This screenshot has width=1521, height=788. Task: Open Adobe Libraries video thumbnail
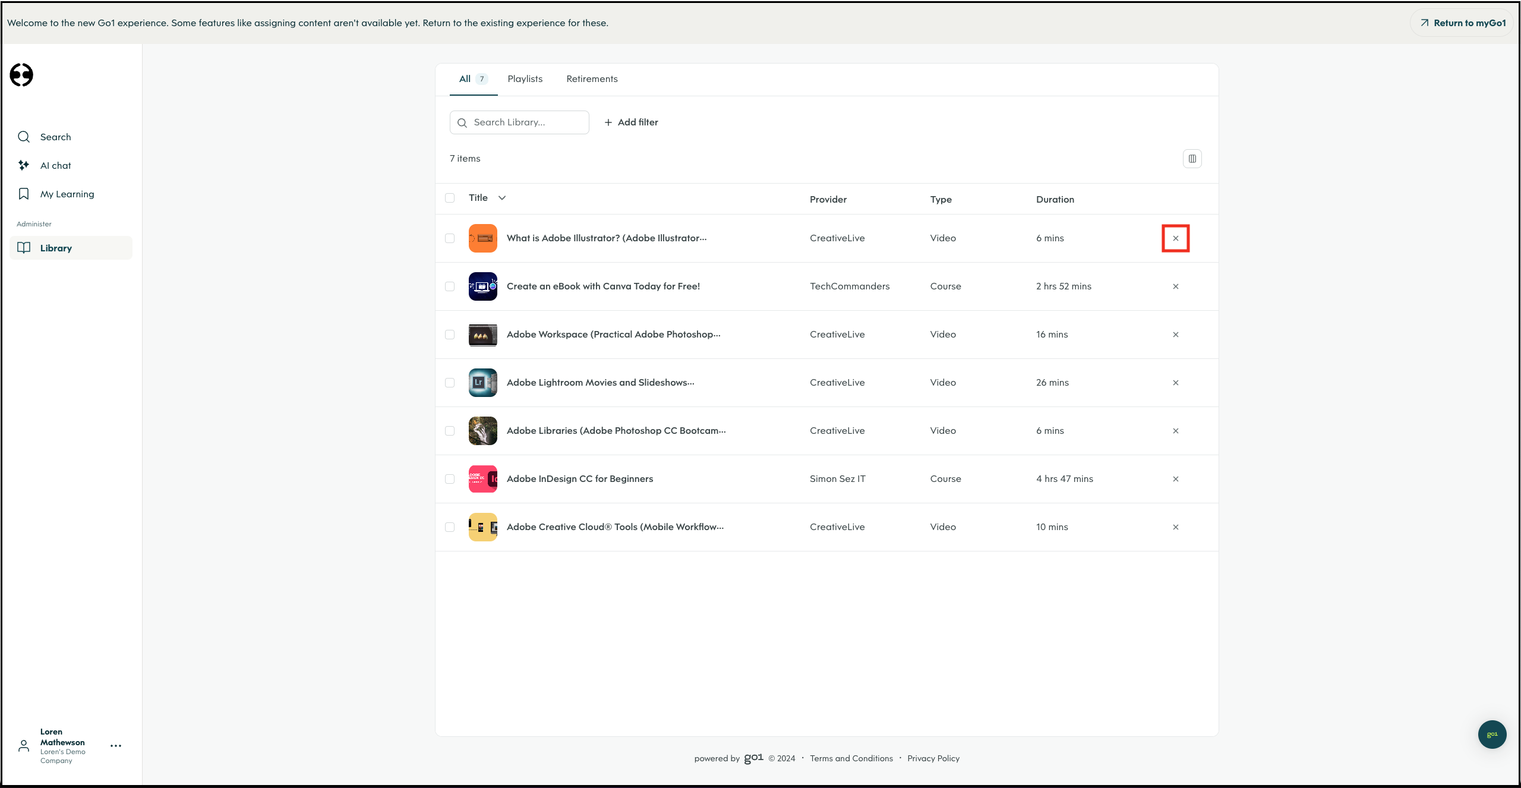pyautogui.click(x=482, y=431)
